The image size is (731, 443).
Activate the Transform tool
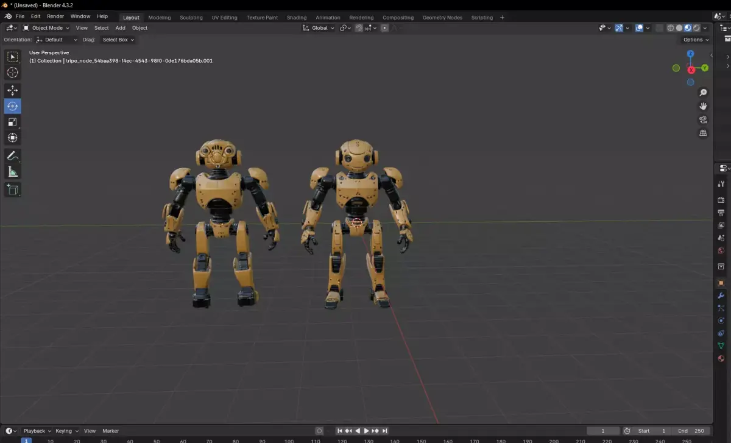pyautogui.click(x=12, y=138)
